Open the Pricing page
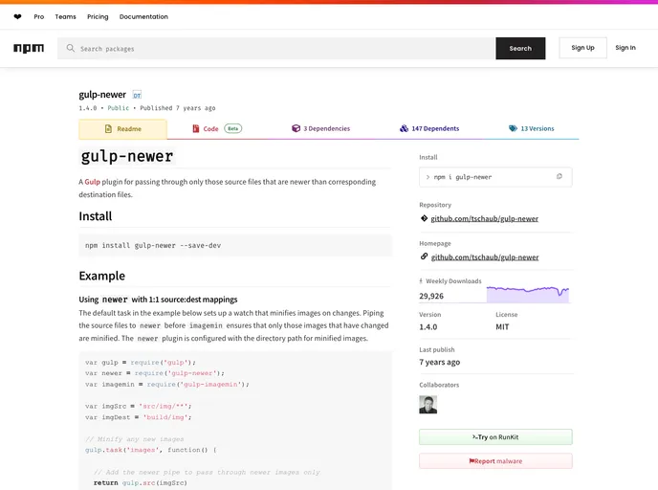This screenshot has width=658, height=490. (x=98, y=17)
